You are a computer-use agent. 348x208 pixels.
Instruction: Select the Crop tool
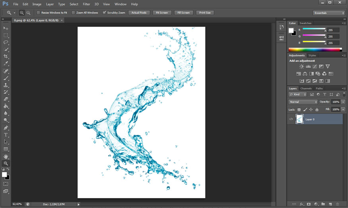tap(6, 56)
